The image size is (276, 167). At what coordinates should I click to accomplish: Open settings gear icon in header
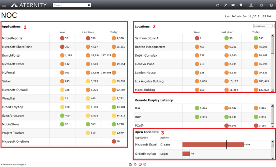point(261,5)
